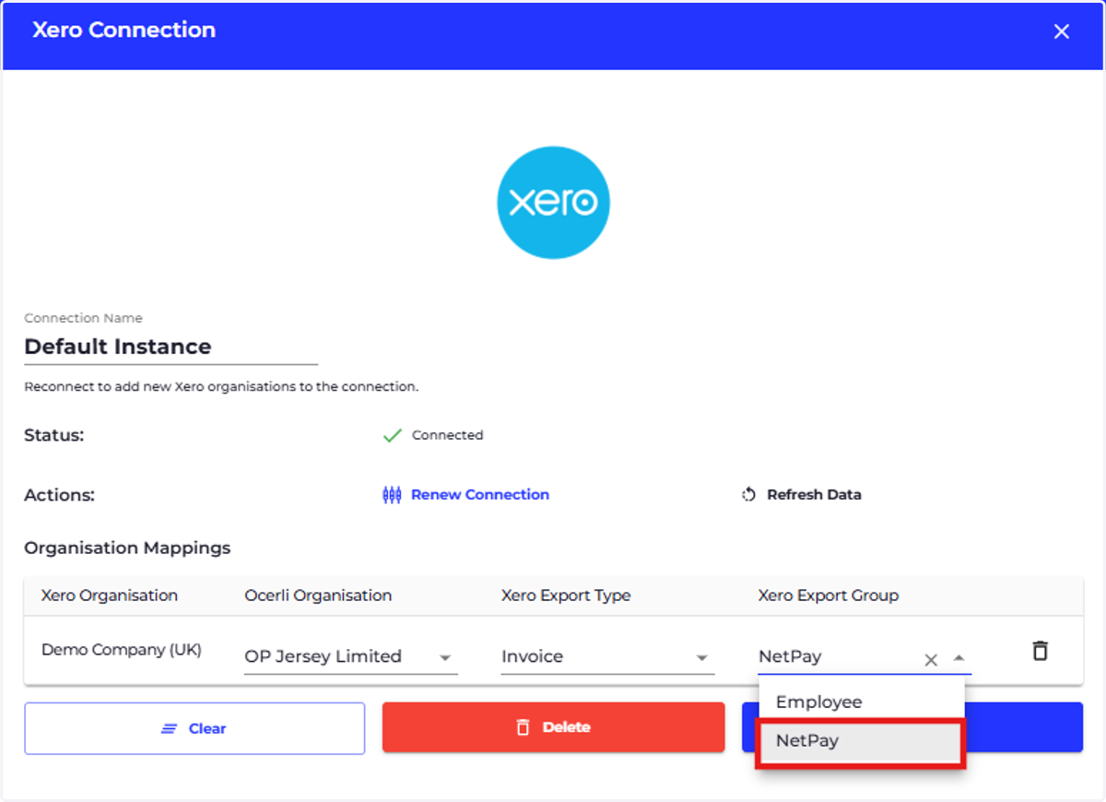Click the Xero logo image
The image size is (1106, 802).
click(x=553, y=203)
